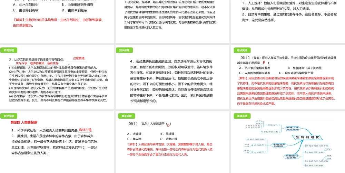Click mind map box 生物自身的原因
This screenshot has width=345, height=173.
coord(255,139)
